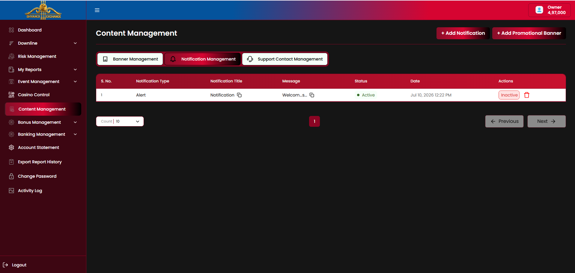Click the Banking Management gear icon
The width and height of the screenshot is (575, 273).
11,134
